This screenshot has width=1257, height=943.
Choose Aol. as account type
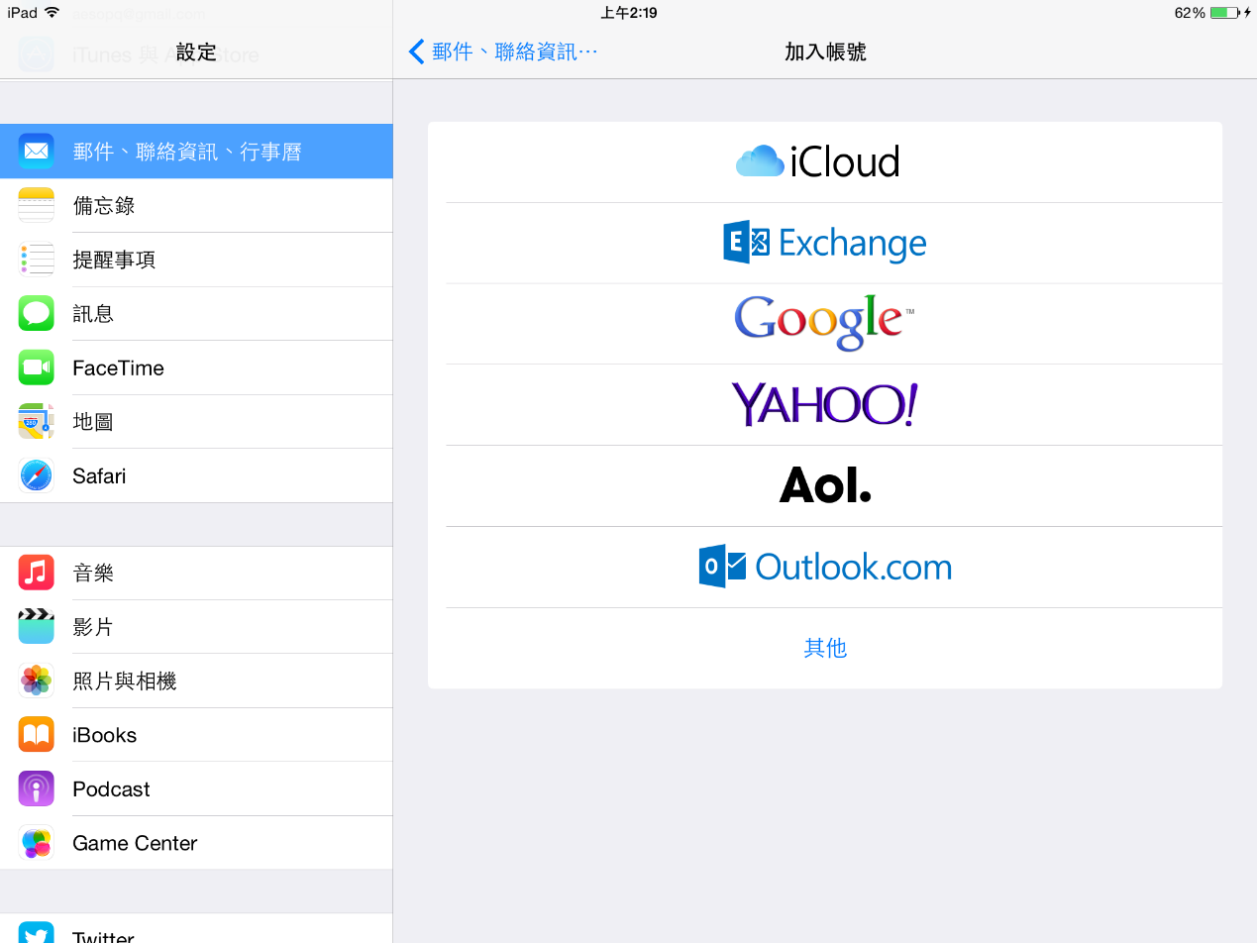click(x=825, y=485)
